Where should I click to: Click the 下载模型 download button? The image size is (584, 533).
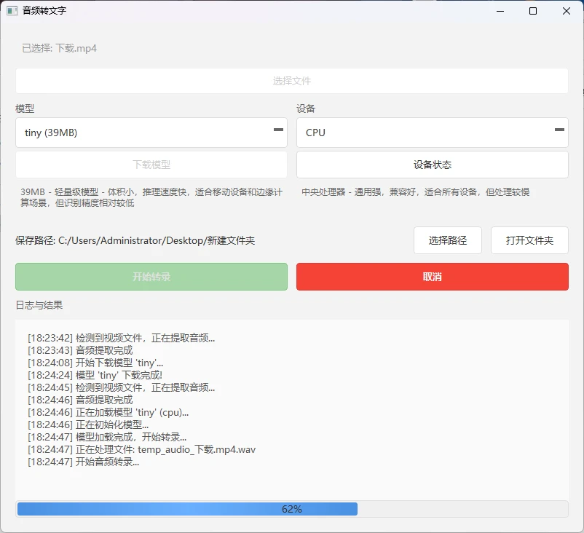tap(151, 165)
